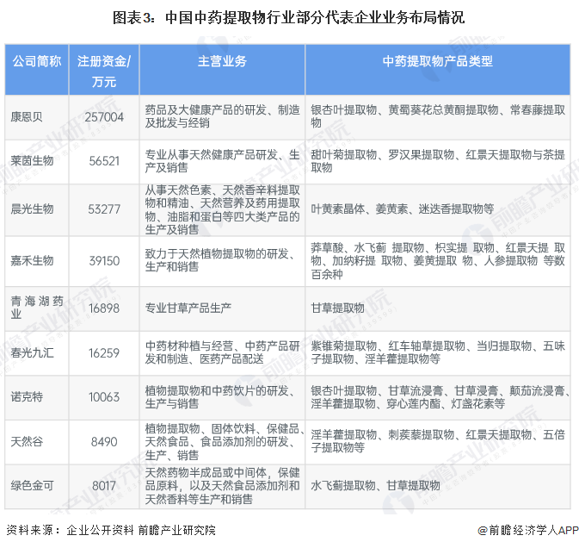
Task: Click company name 天然谷
Action: click(x=26, y=441)
